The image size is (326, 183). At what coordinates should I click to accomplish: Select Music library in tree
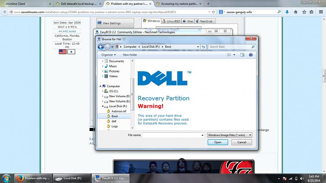[113, 66]
